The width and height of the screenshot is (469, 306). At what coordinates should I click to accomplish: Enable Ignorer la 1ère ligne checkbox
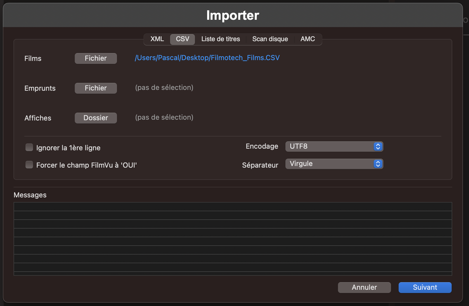click(x=29, y=147)
